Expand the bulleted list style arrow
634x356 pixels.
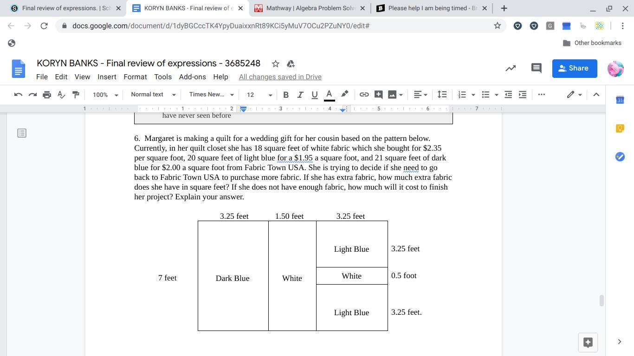pos(496,95)
